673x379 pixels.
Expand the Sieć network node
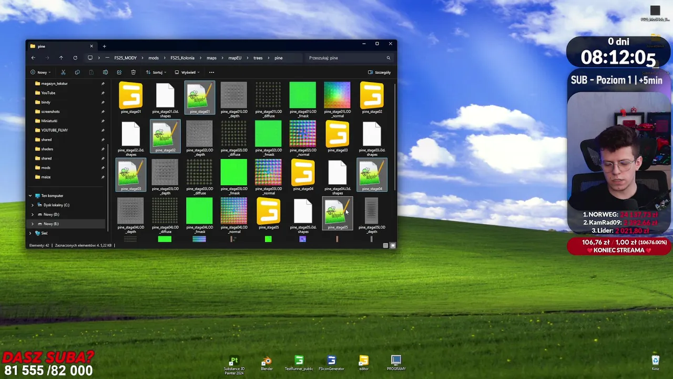[x=30, y=233]
